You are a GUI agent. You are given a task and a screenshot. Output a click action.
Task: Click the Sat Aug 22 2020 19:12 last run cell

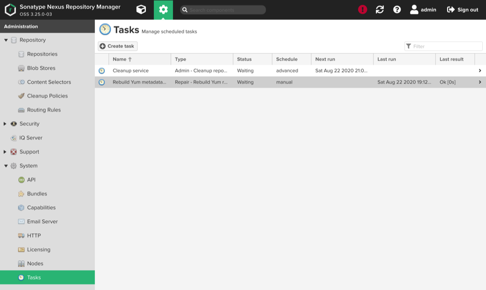pyautogui.click(x=404, y=82)
